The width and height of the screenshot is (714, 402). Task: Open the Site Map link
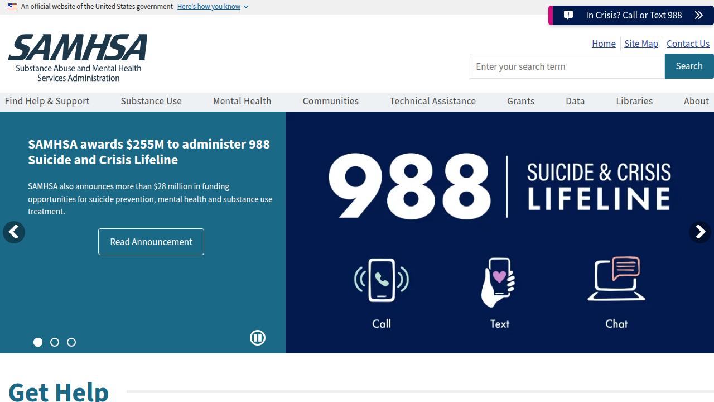click(641, 44)
